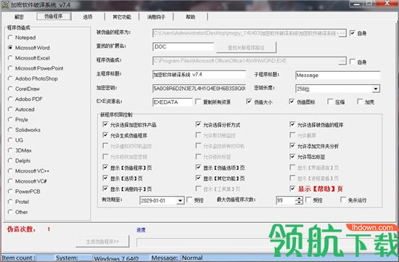Image resolution: width=399 pixels, height=262 pixels.
Task: Click the EXEDATA resource name field
Action: pyautogui.click(x=173, y=102)
